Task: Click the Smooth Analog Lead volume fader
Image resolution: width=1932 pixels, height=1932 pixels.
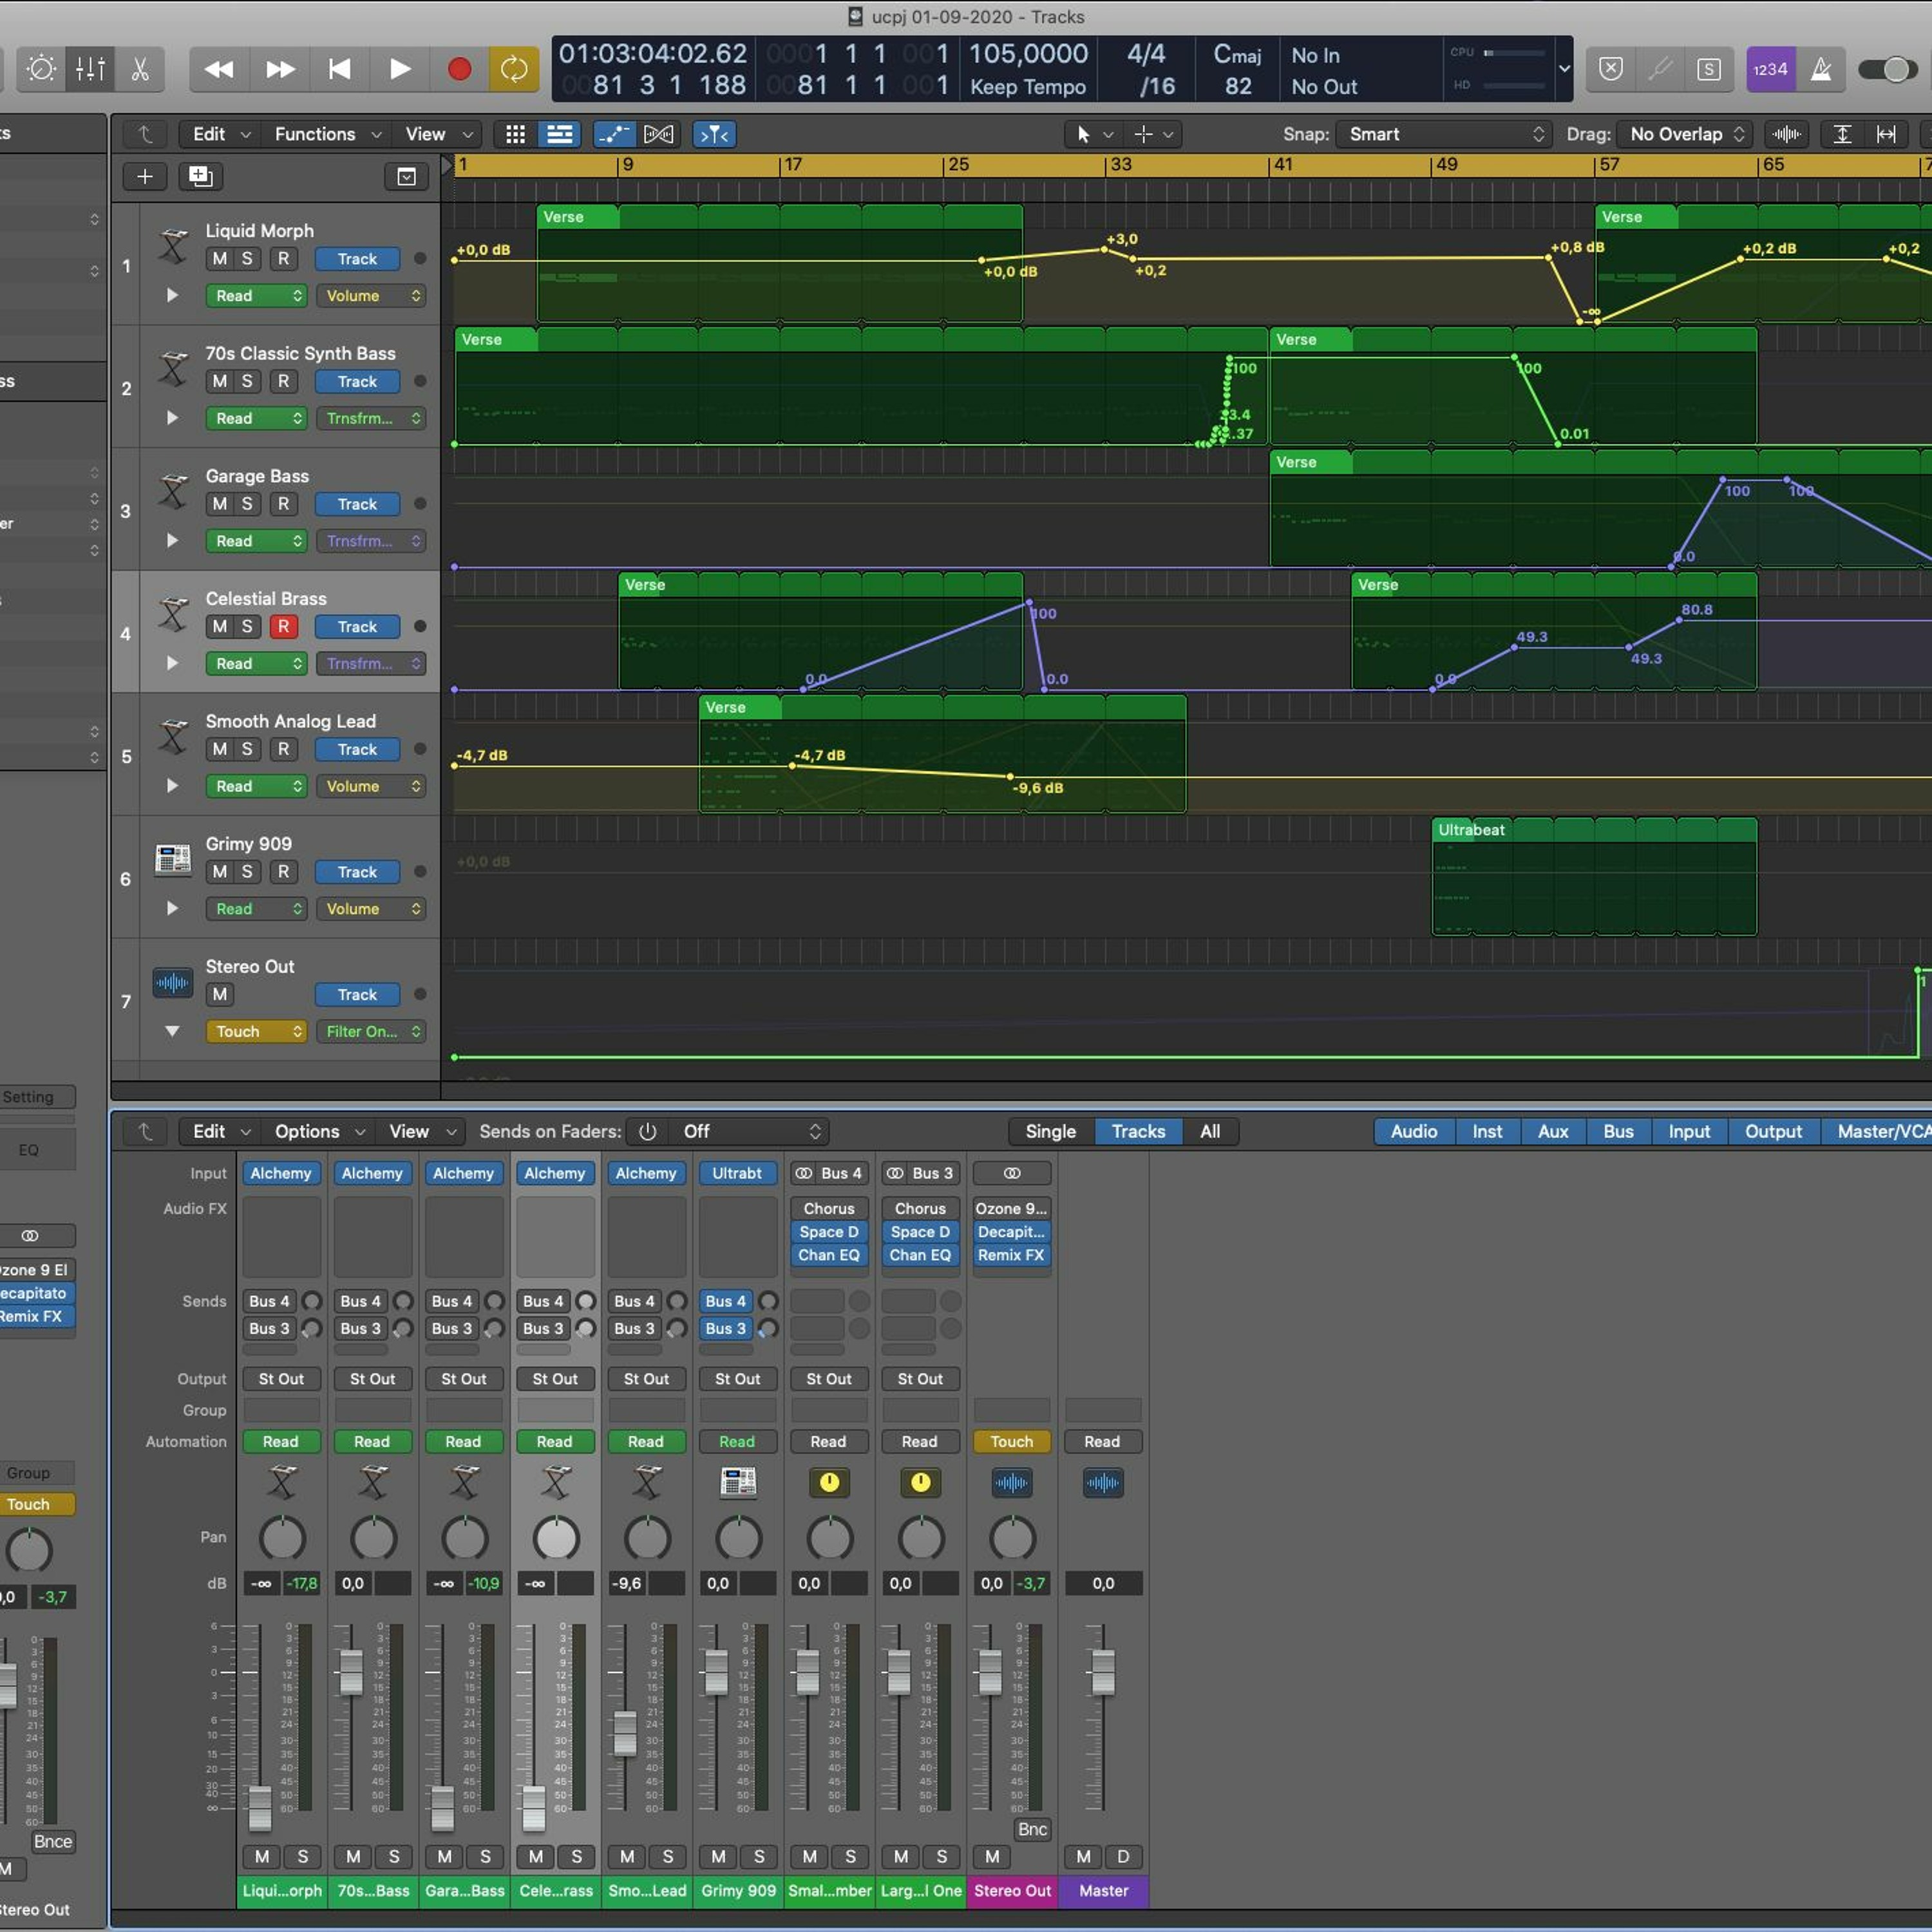Action: coord(625,1733)
